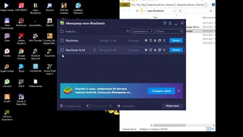
Task: Expand Explorer ribbon tabs overflow arrow
Action: [206, 5]
